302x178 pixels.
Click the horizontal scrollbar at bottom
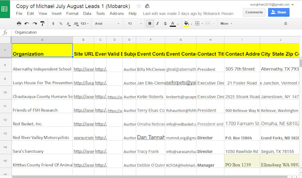(x=150, y=177)
